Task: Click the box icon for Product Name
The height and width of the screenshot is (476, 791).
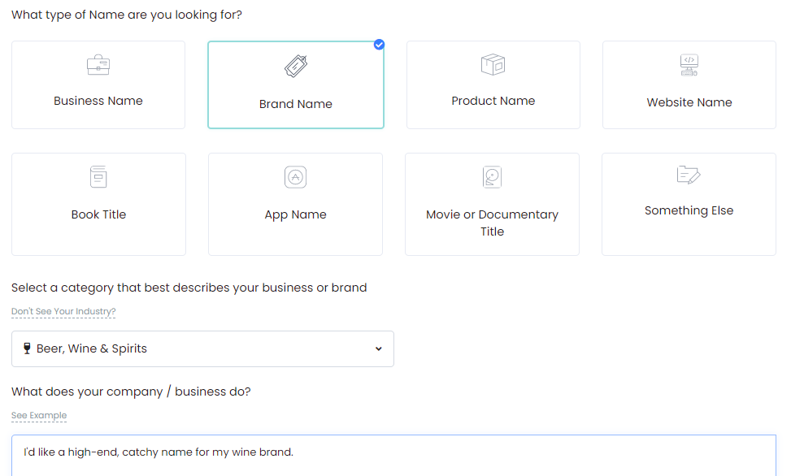Action: pos(493,64)
